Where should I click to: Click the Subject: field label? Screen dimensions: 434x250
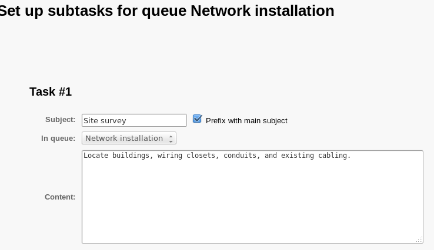tap(60, 120)
